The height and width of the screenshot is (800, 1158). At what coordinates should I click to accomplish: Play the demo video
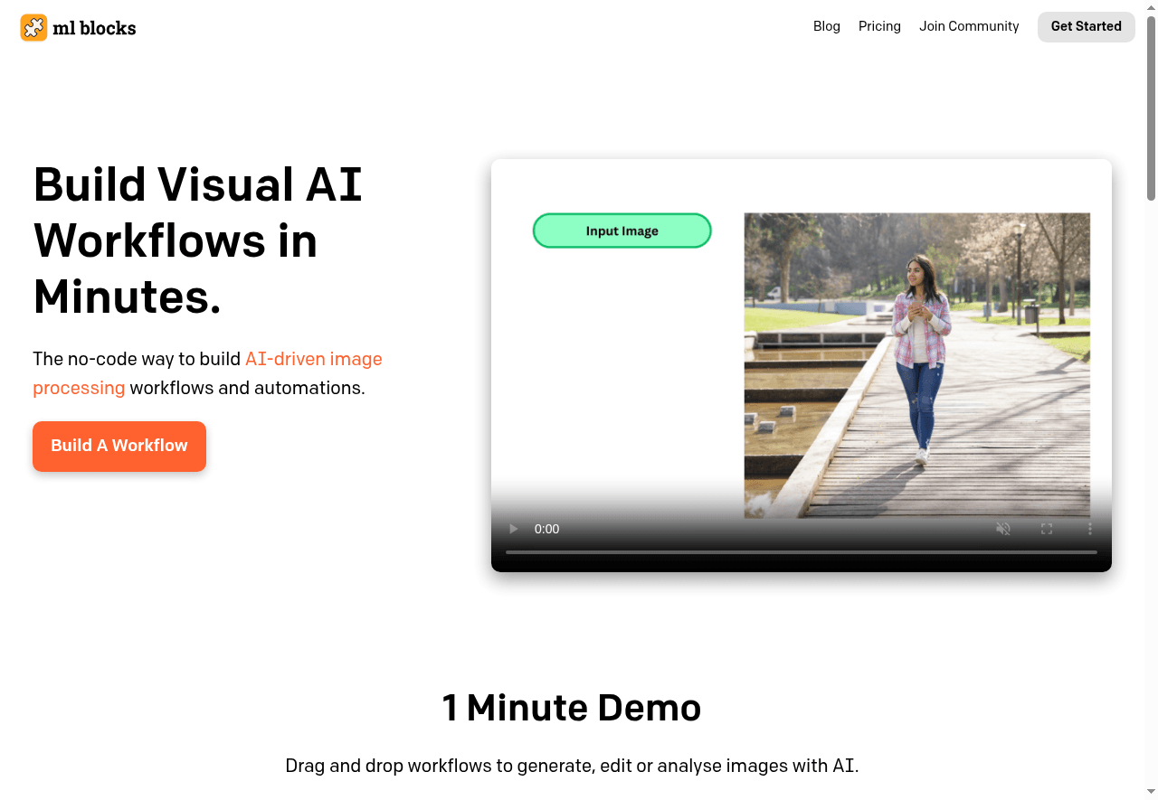[x=514, y=529]
